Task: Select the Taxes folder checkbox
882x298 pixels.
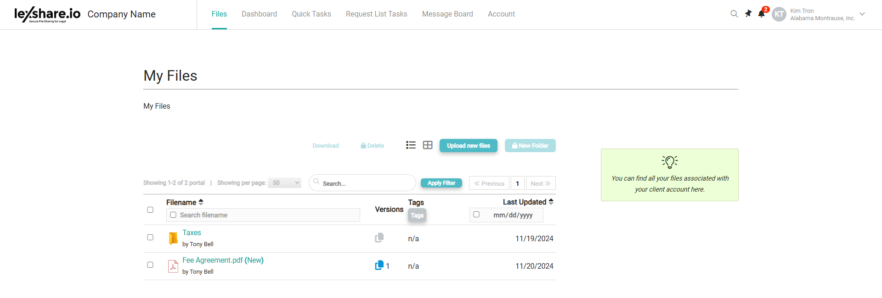Action: point(150,237)
